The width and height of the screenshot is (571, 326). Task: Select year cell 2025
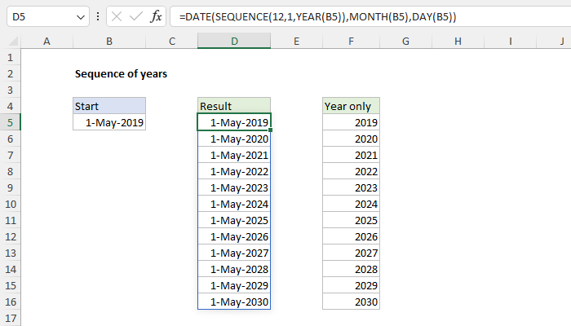point(351,220)
